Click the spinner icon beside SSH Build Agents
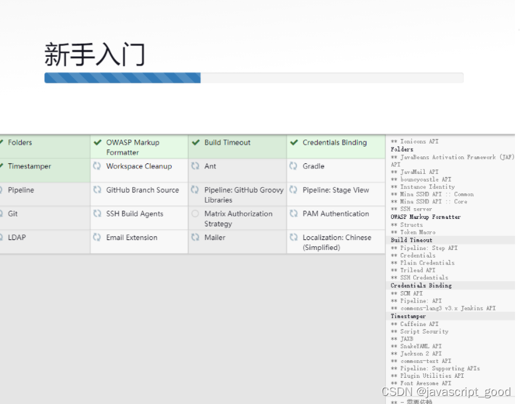This screenshot has width=520, height=404. (x=97, y=214)
